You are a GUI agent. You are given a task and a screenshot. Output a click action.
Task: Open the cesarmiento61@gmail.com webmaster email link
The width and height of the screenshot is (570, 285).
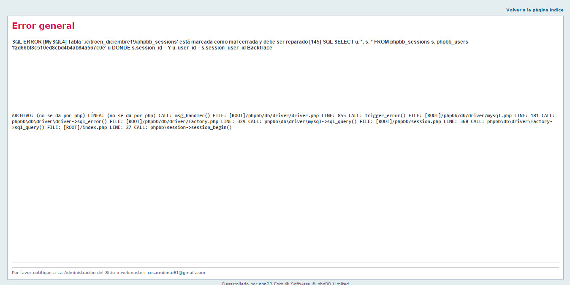click(176, 273)
